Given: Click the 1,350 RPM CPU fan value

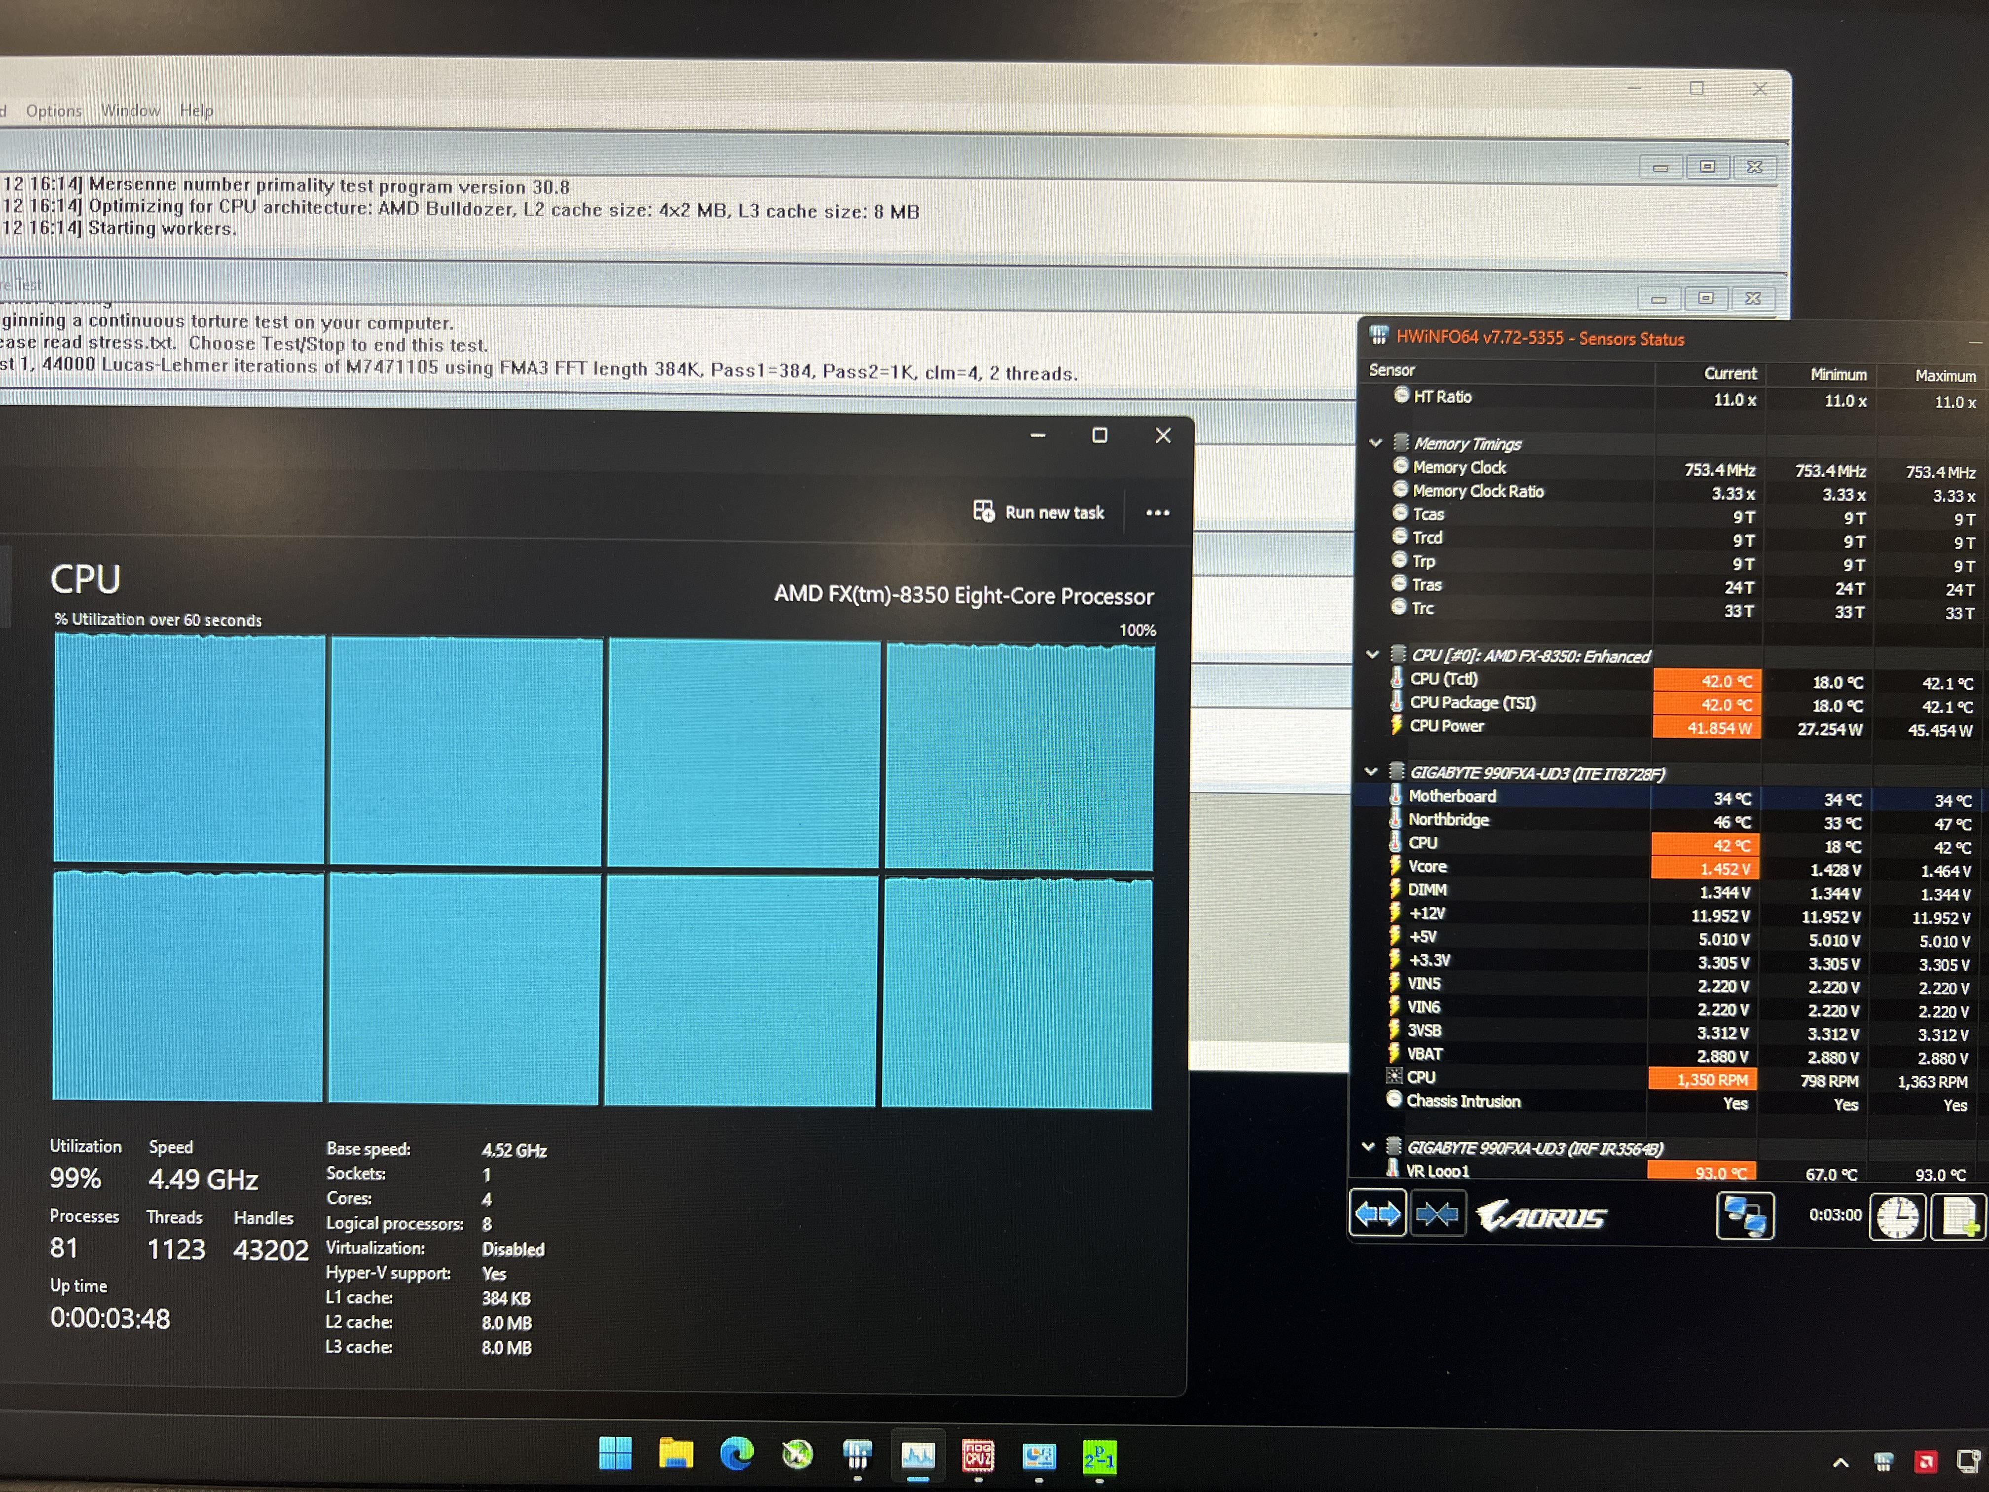Looking at the screenshot, I should 1703,1079.
